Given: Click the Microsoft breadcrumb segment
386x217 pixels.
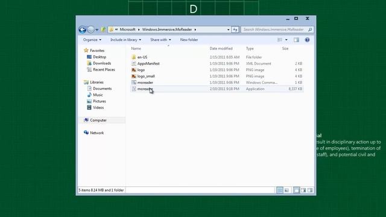Looking at the screenshot, I should click(127, 30).
